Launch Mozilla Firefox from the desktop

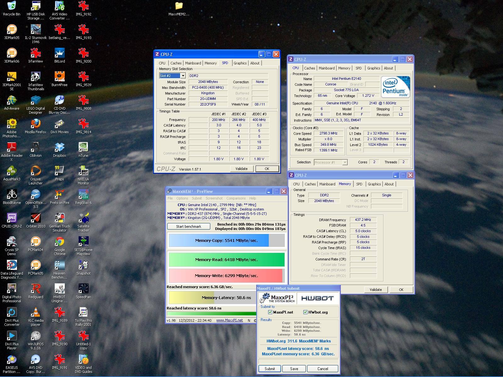coord(36,126)
